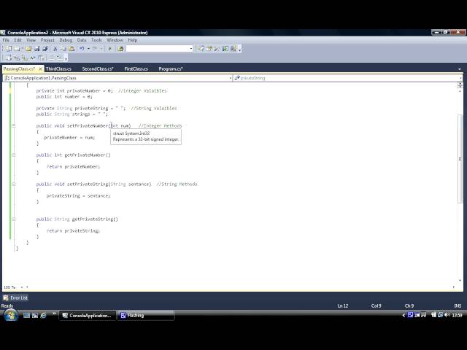This screenshot has height=350, width=467.
Task: Click the INS status bar indicator
Action: (458, 306)
